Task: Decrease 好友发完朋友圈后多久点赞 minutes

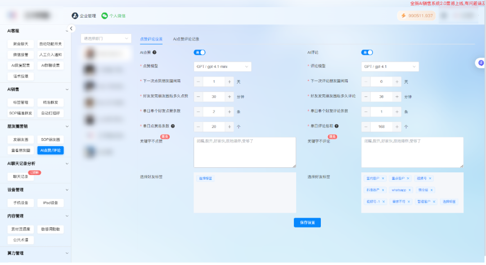Action: (198, 97)
